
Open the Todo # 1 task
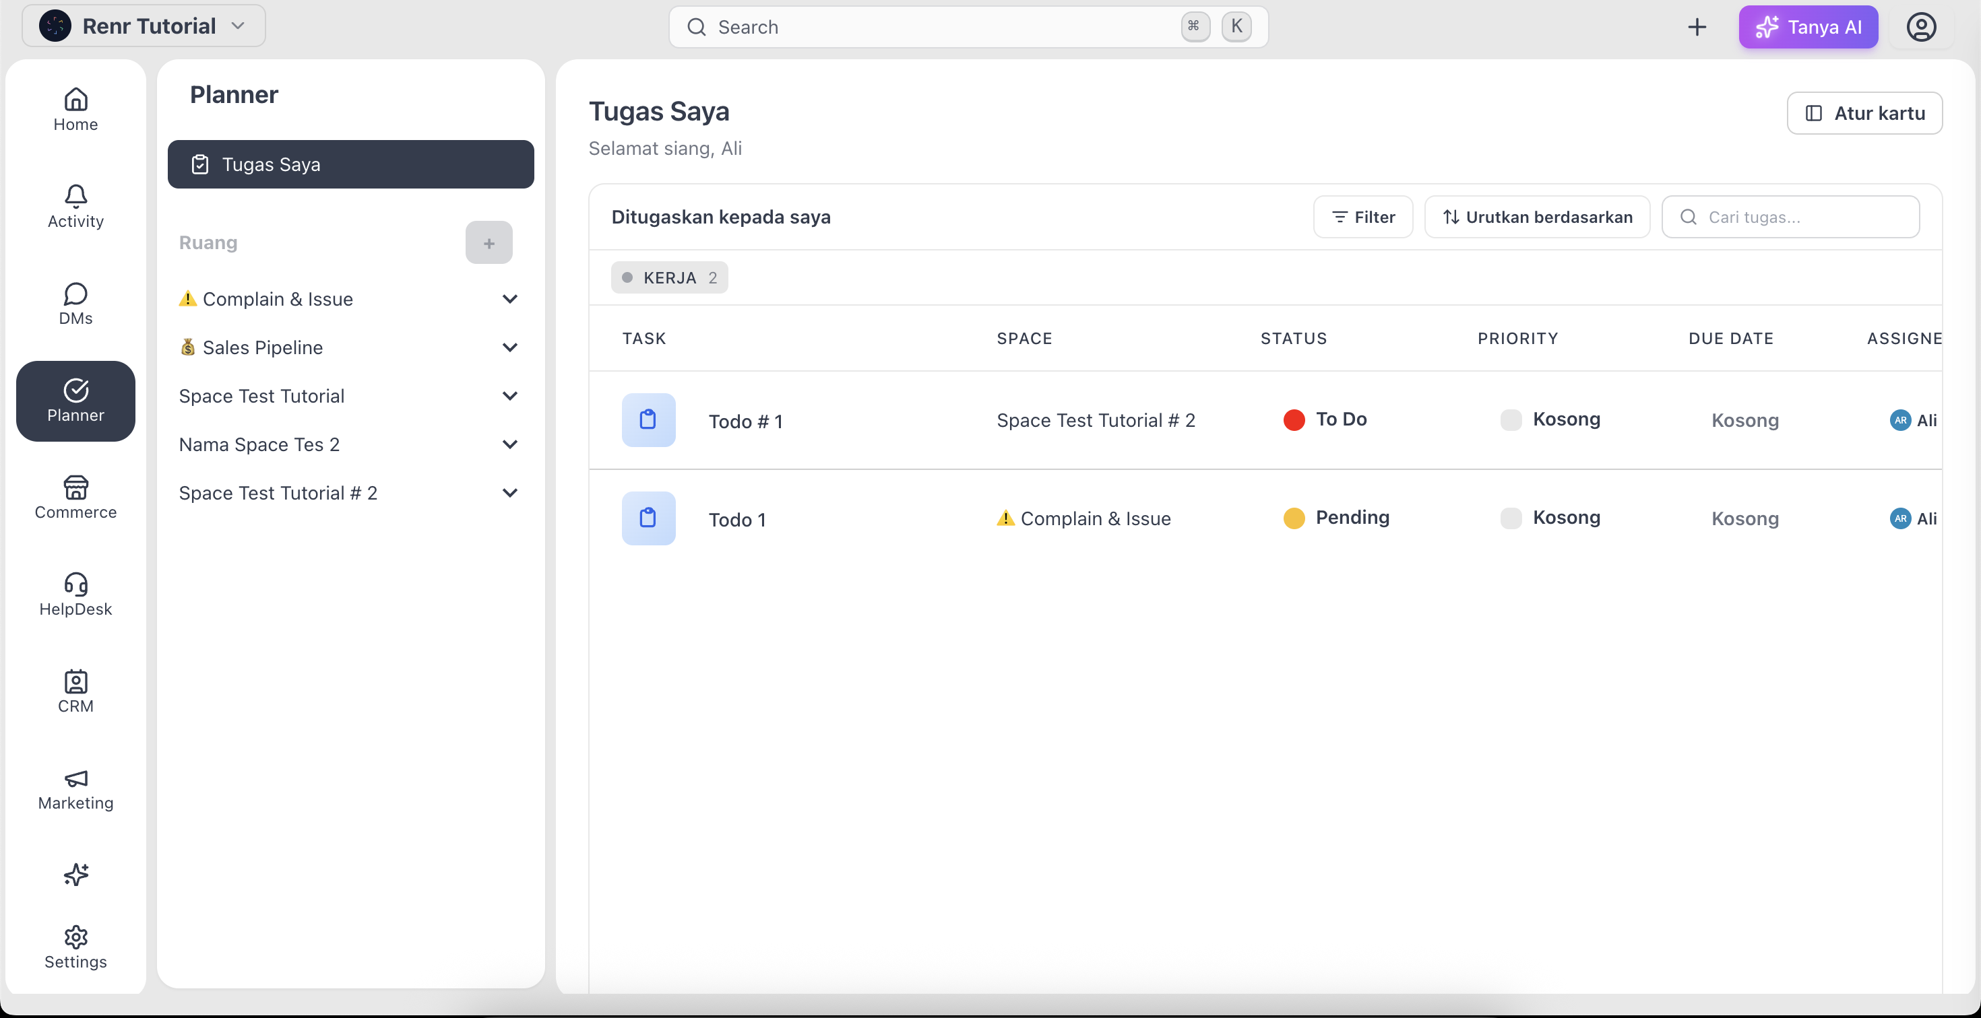coord(745,421)
